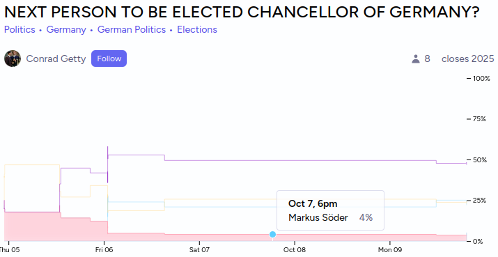Click the market title heading
Viewport: 498px width, 257px height.
(242, 12)
